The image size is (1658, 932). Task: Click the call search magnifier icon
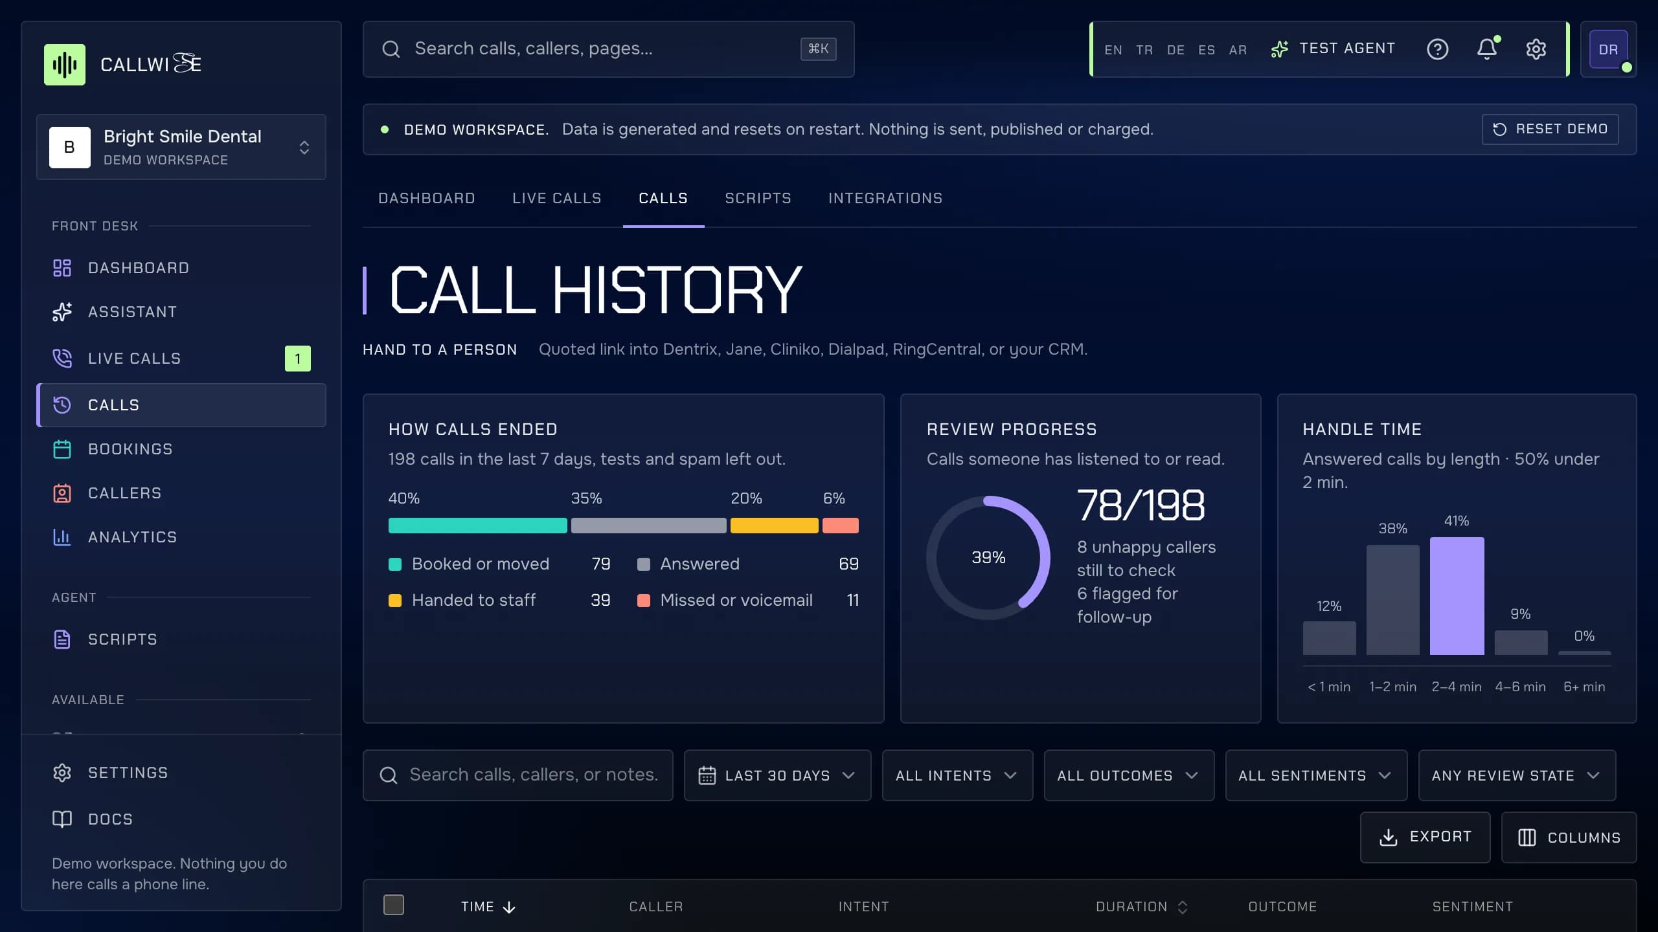point(389,775)
